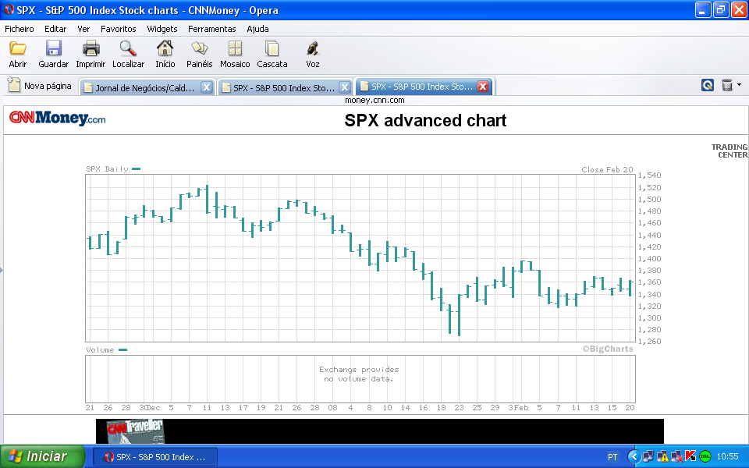Click the CNNMoney.com logo
The image size is (749, 468).
click(57, 118)
